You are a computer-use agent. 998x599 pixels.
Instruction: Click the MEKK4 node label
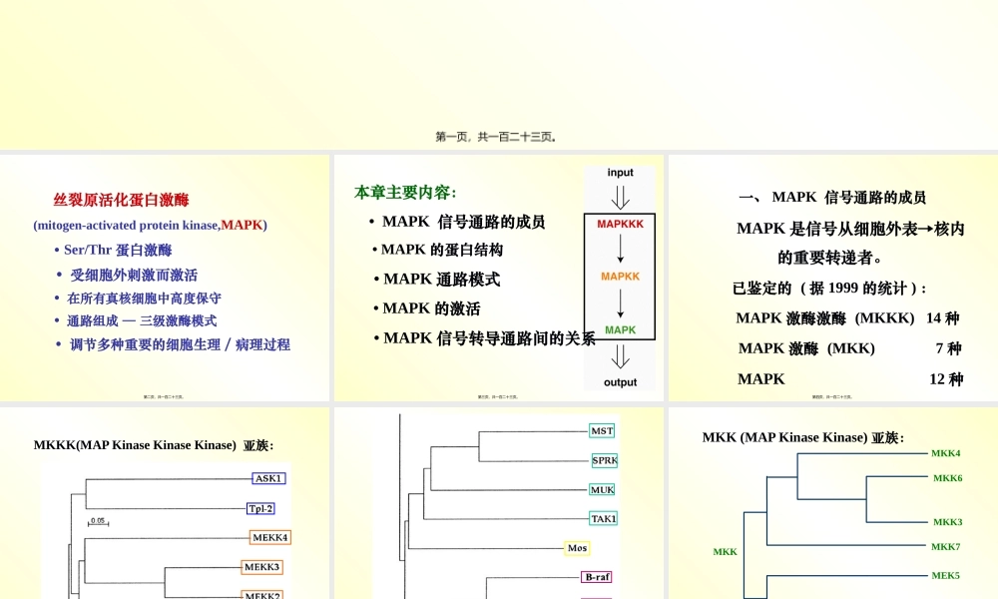pyautogui.click(x=267, y=537)
